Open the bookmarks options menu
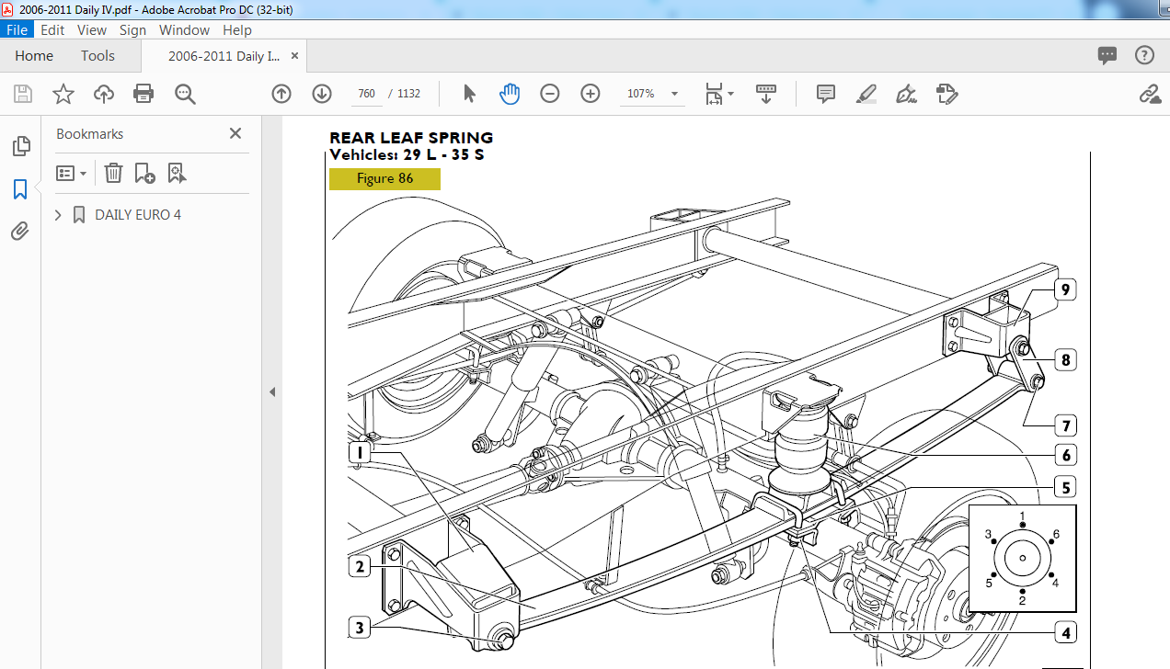The width and height of the screenshot is (1170, 669). coord(72,173)
